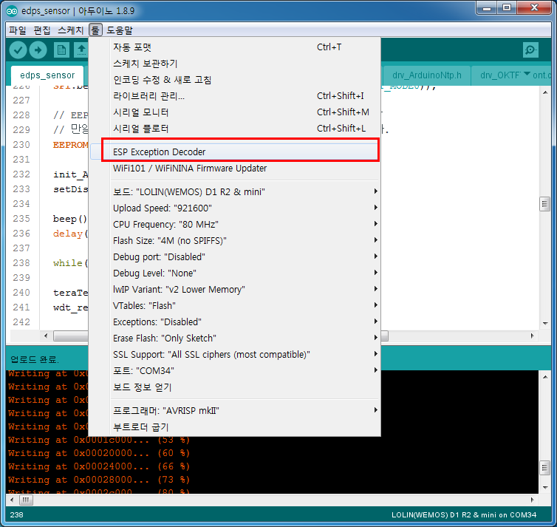Click editor scroll down arrow
This screenshot has width=557, height=527.
pyautogui.click(x=545, y=323)
